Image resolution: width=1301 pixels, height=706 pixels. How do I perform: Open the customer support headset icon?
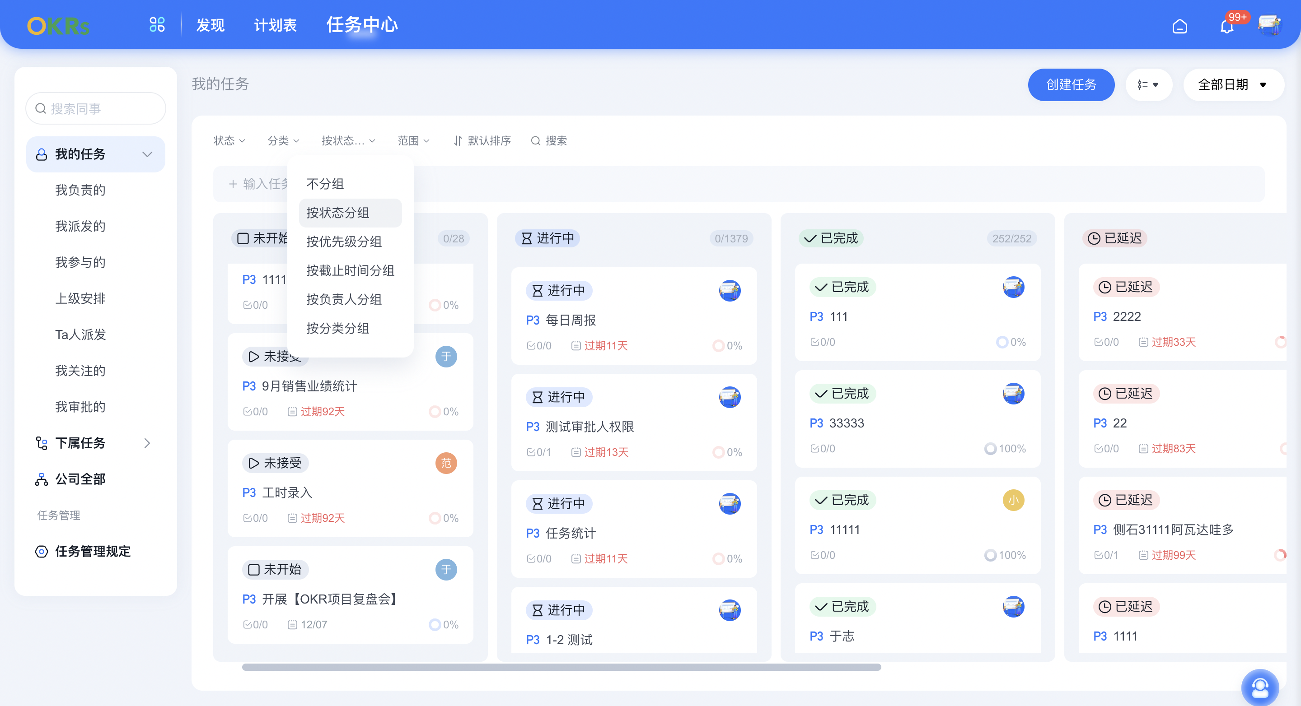(x=1259, y=687)
